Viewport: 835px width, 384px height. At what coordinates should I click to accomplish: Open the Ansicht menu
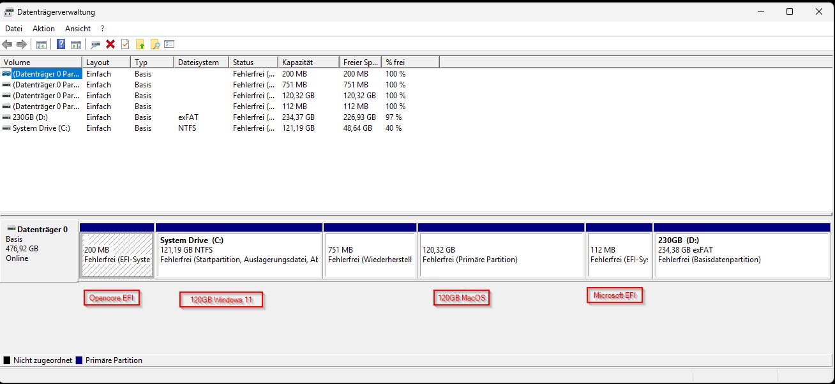pyautogui.click(x=78, y=29)
